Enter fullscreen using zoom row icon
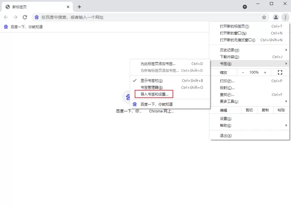Screen dimensions: 291x206 click(x=280, y=73)
